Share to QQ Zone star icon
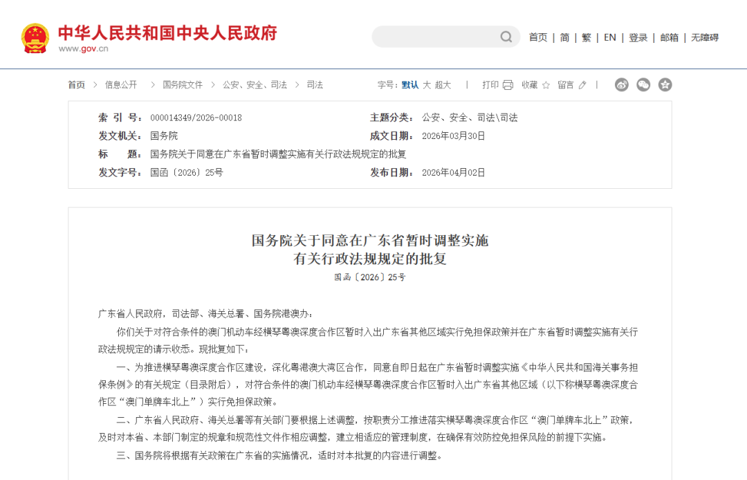This screenshot has width=747, height=480. 665,85
